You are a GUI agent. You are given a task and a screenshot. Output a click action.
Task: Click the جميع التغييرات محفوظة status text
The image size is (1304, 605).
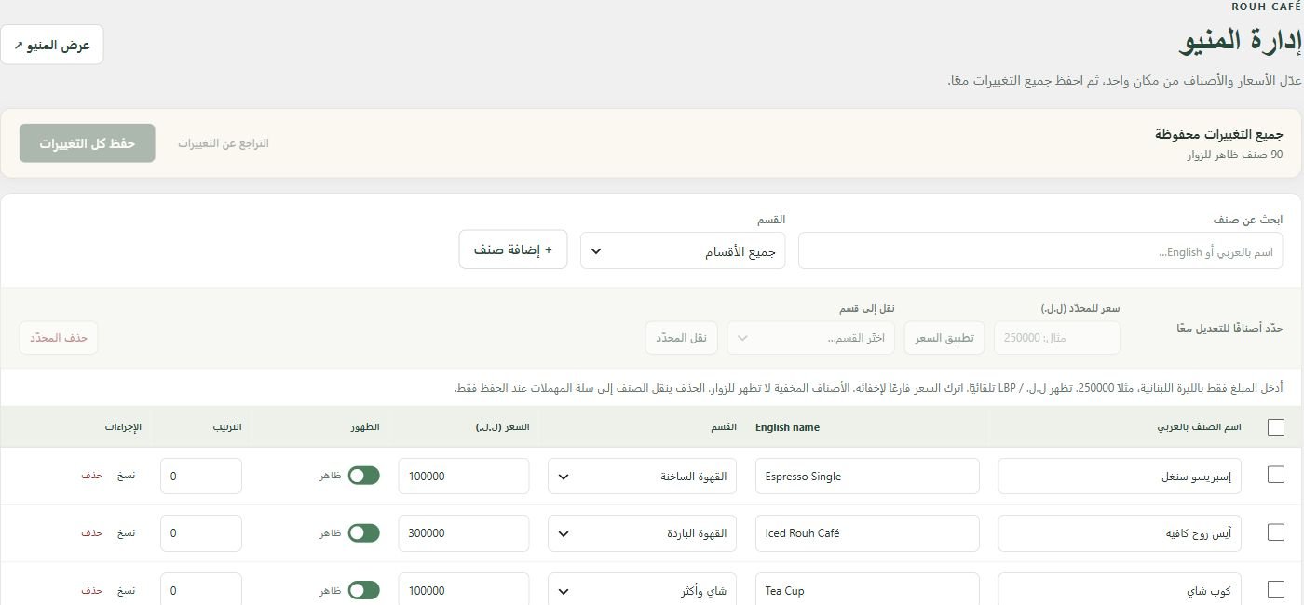coord(1218,135)
